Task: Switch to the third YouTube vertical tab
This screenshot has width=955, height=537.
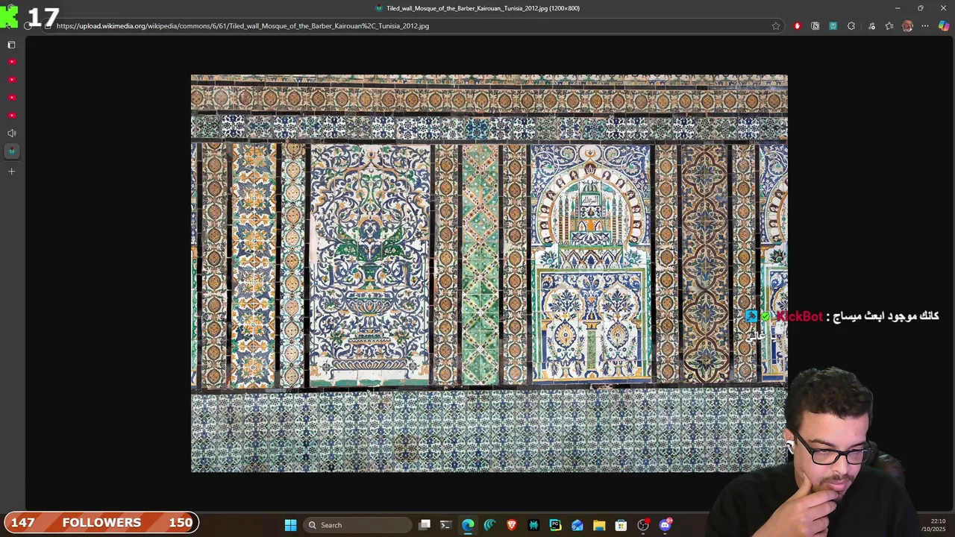Action: click(x=11, y=98)
